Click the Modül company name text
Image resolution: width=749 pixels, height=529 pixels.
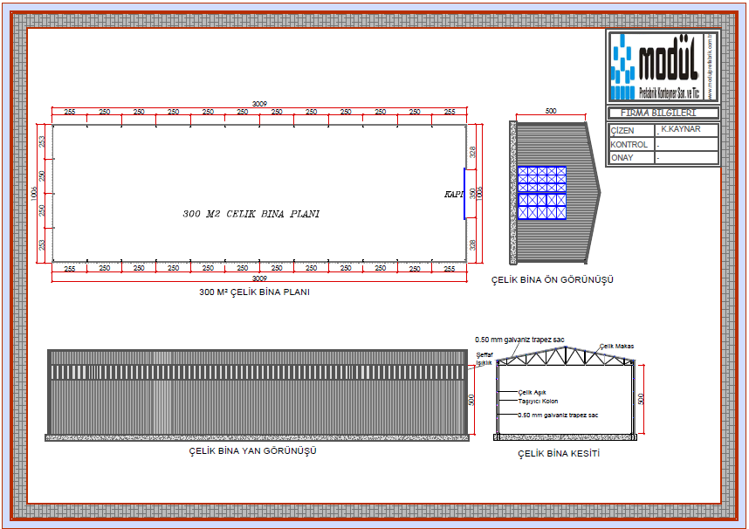coord(668,64)
